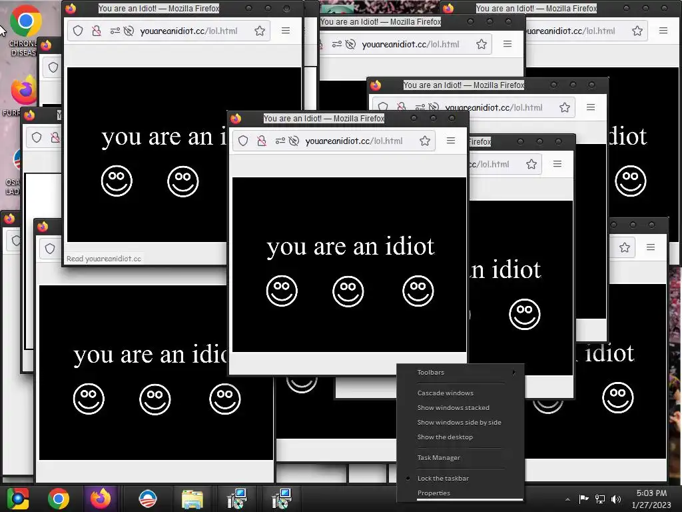This screenshot has height=512, width=682.
Task: Open hamburger menu beside cc/lol.html in right-middle window
Action: 557,164
